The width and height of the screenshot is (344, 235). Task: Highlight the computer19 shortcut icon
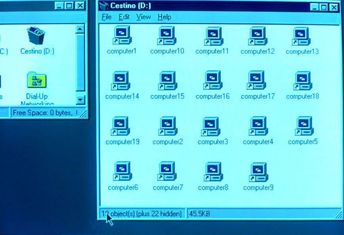tap(121, 126)
